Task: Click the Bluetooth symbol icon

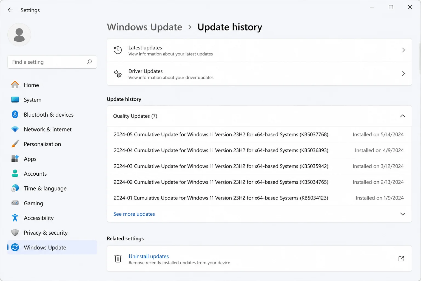Action: pyautogui.click(x=15, y=114)
